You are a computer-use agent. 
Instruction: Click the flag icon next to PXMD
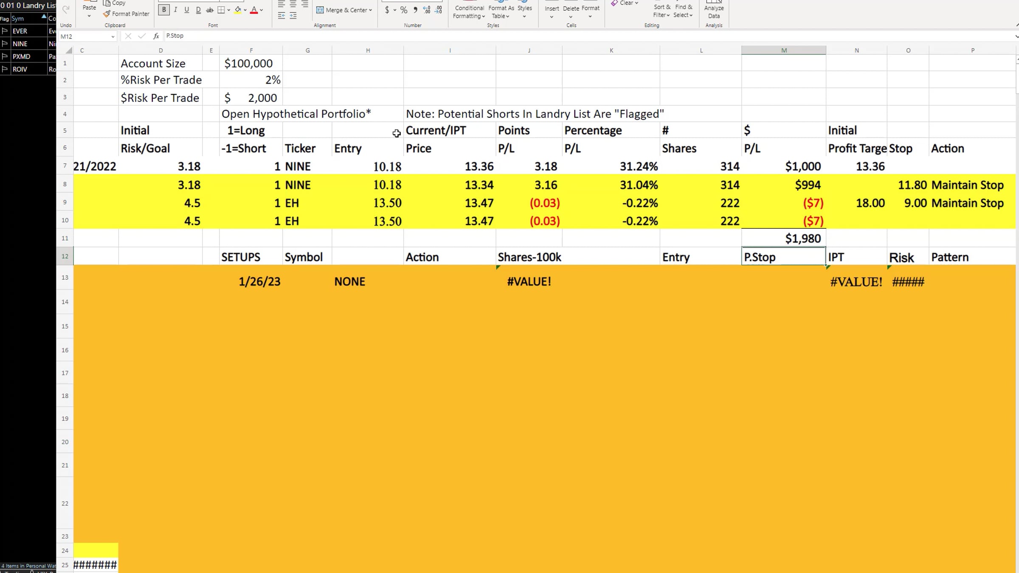5,56
